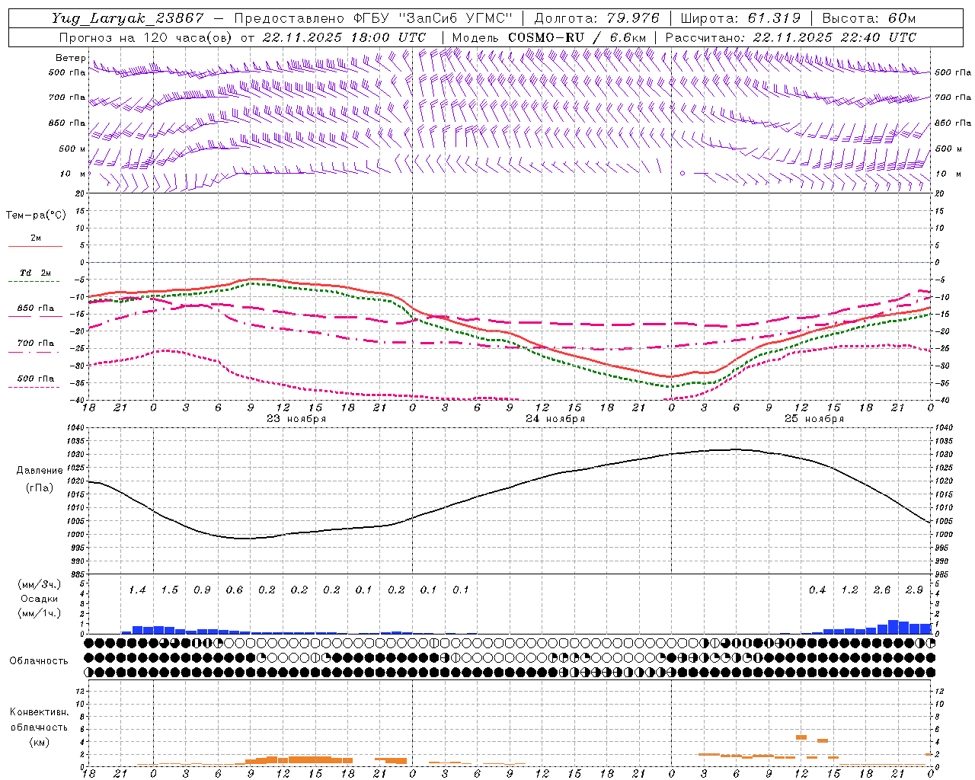This screenshot has width=975, height=780.
Task: Select the 2м temperature legend label
Action: [x=36, y=238]
